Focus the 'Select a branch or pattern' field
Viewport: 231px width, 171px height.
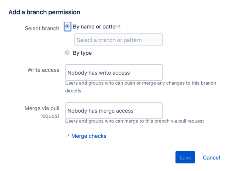click(x=118, y=40)
